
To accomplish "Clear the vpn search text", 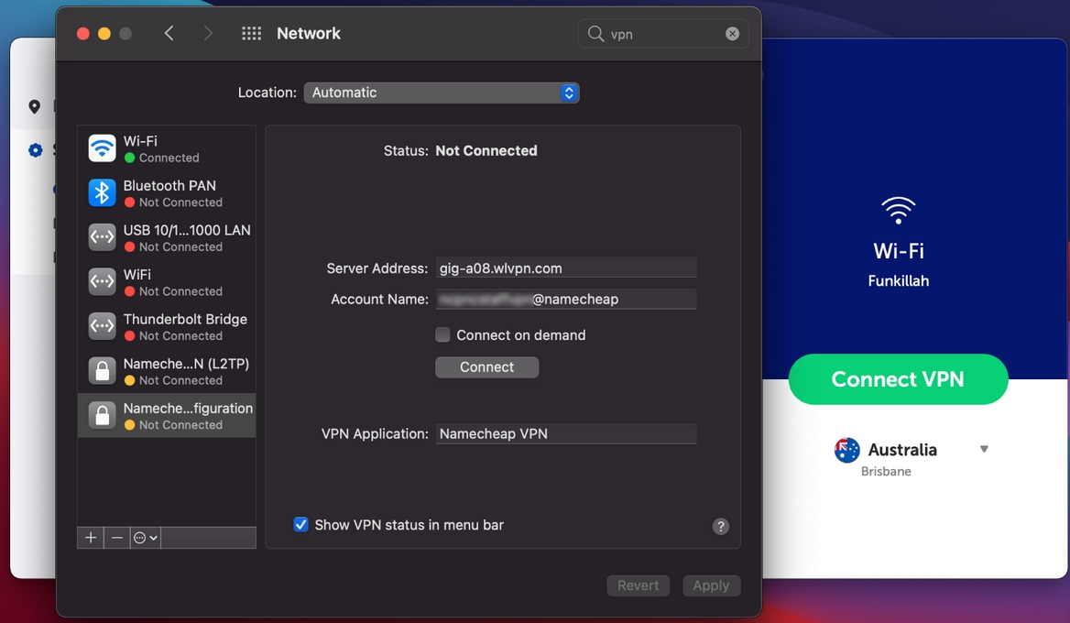I will (732, 33).
